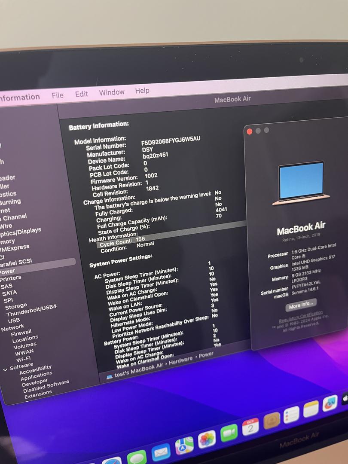Open the File menu

58,95
